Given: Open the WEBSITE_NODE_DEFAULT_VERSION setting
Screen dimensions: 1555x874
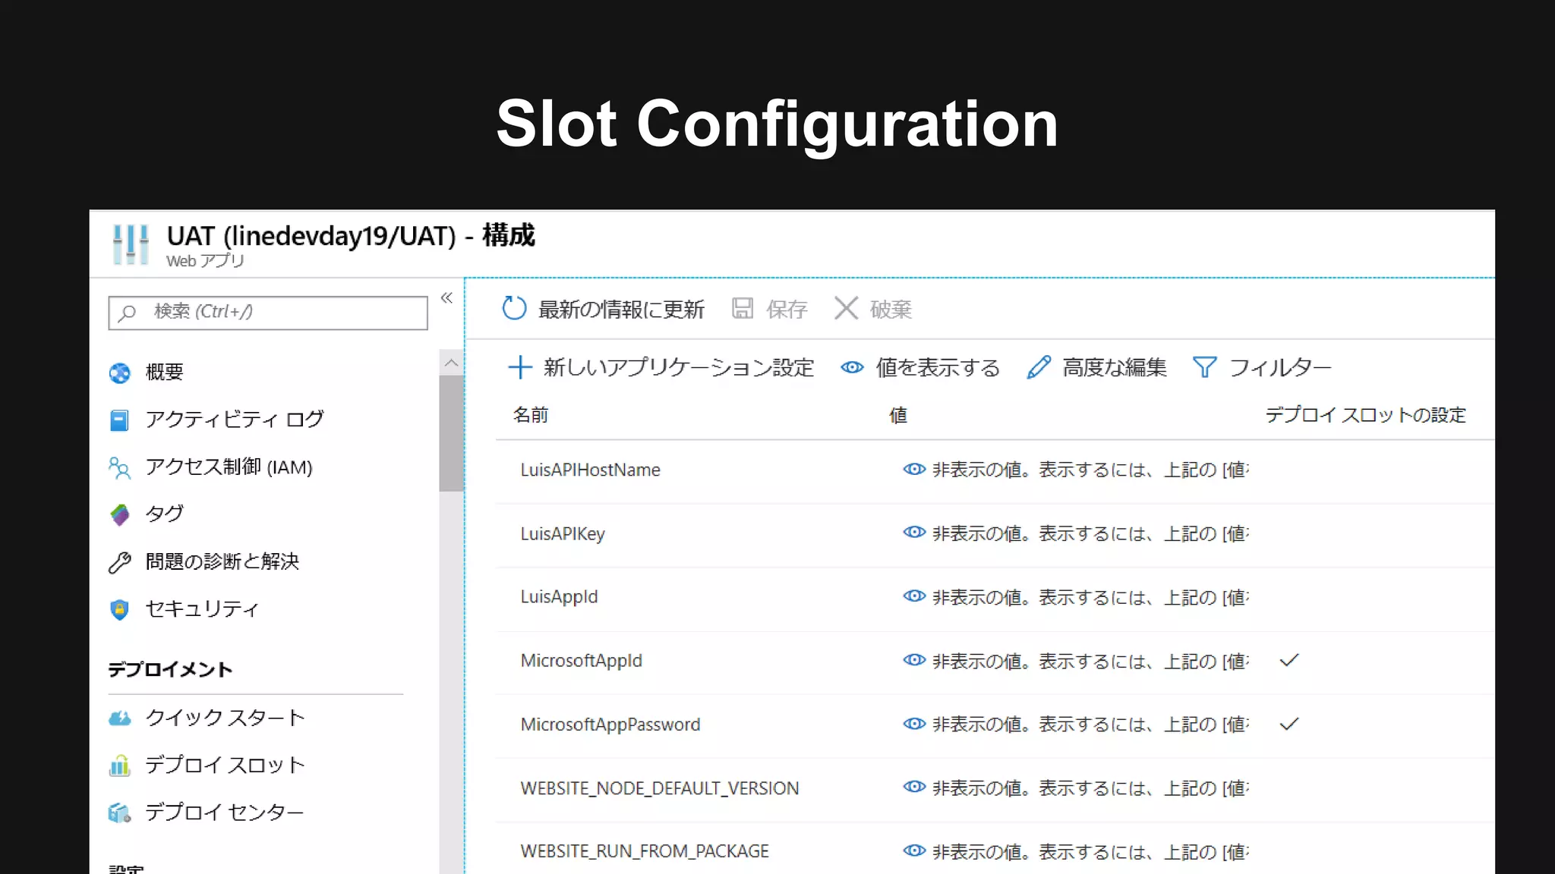Looking at the screenshot, I should click(659, 788).
